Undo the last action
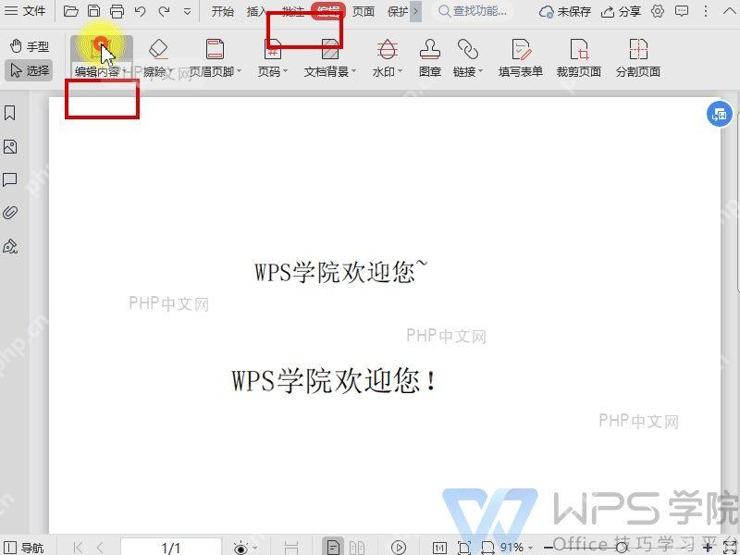Screen dimensions: 740x555 [x=141, y=11]
